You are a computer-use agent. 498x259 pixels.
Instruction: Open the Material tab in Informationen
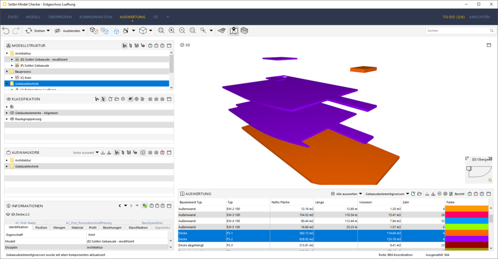tap(77, 227)
